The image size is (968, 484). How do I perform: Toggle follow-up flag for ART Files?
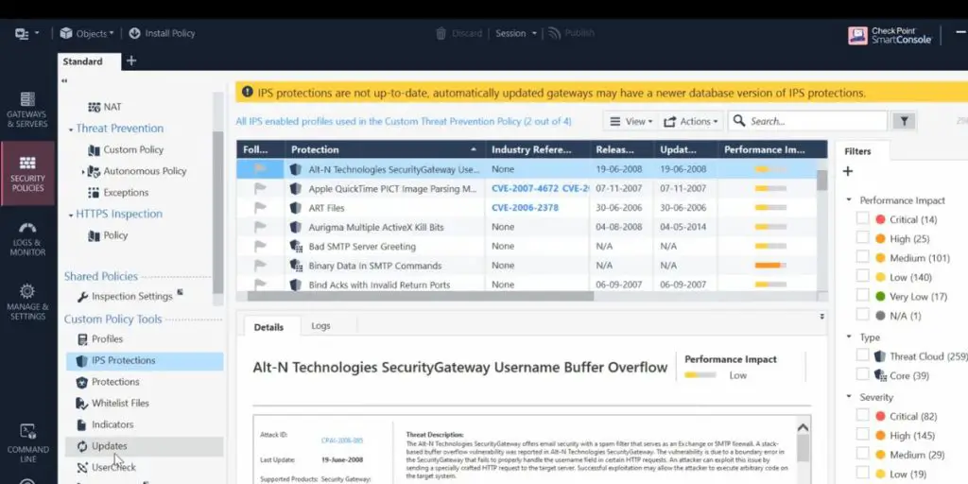tap(260, 208)
